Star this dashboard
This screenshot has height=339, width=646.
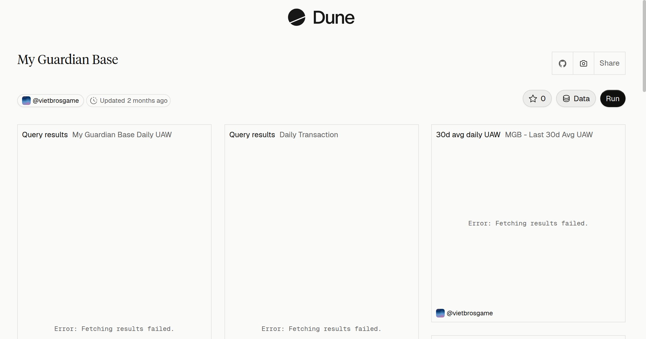click(537, 98)
